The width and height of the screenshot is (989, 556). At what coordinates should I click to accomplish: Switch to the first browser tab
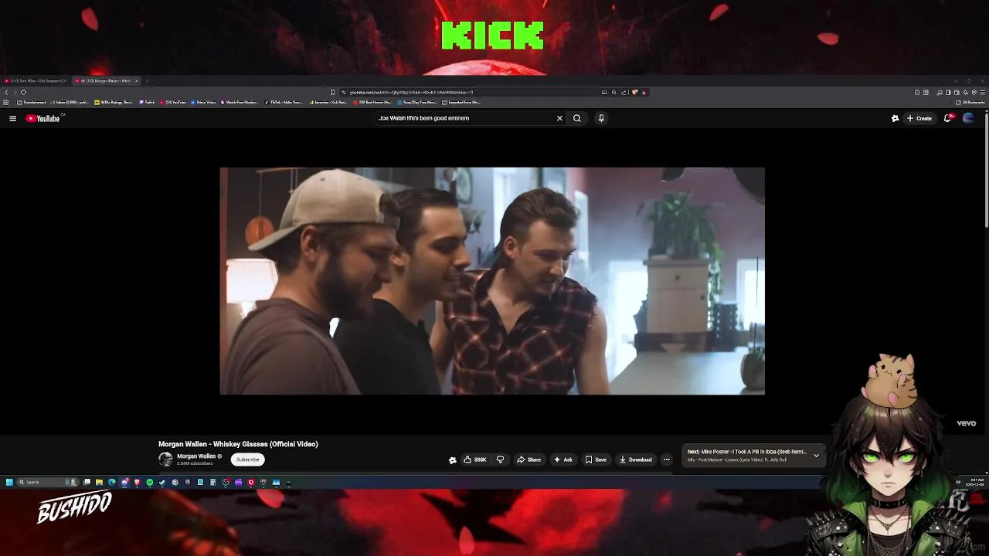click(36, 81)
